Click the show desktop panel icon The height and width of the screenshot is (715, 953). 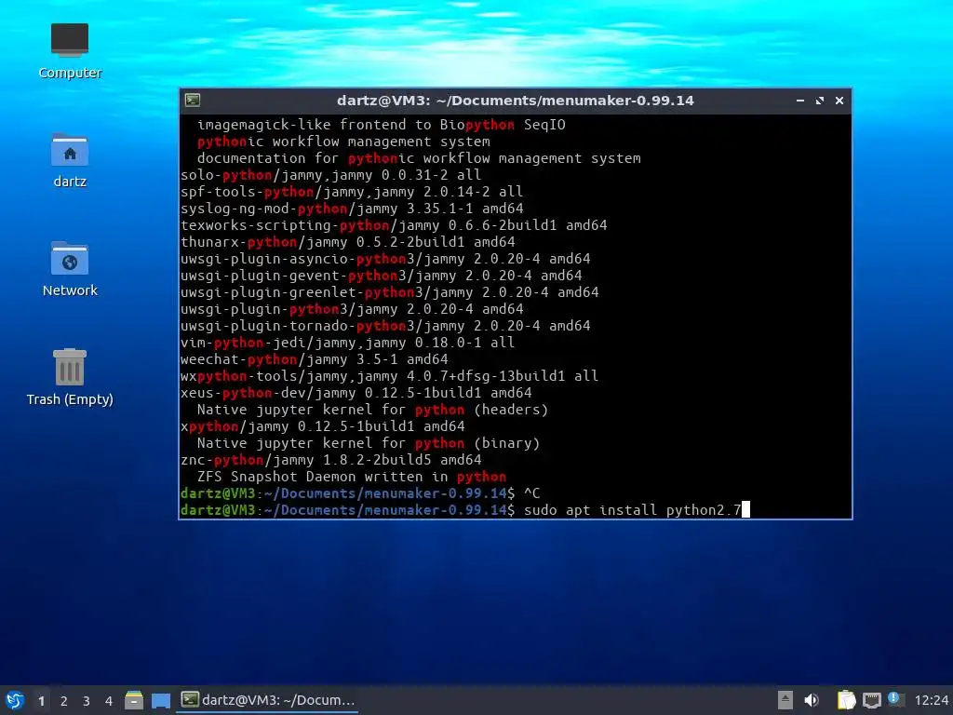tap(160, 700)
